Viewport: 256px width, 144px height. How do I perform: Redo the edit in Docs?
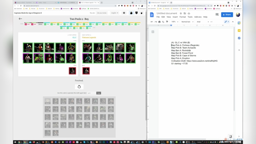156,22
